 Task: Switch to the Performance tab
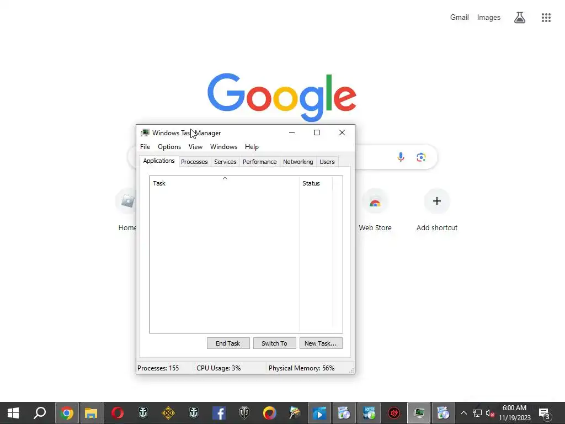pos(259,162)
